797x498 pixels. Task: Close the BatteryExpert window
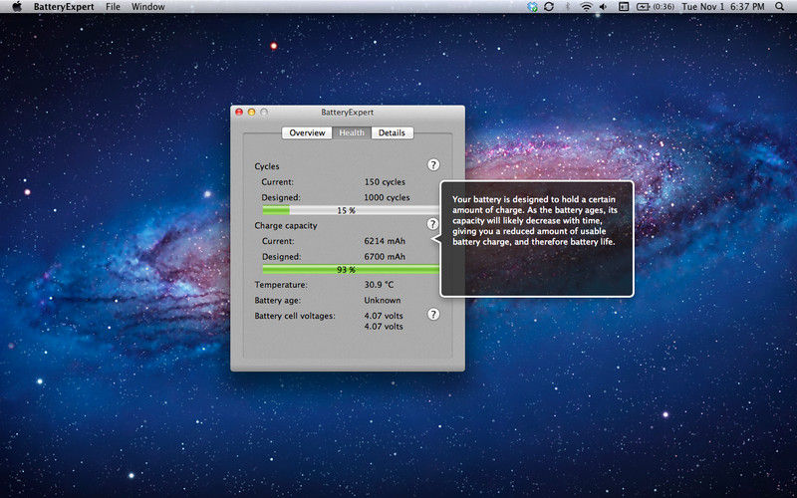click(239, 112)
